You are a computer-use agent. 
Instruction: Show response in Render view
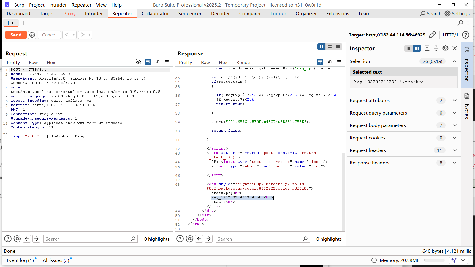(x=244, y=62)
